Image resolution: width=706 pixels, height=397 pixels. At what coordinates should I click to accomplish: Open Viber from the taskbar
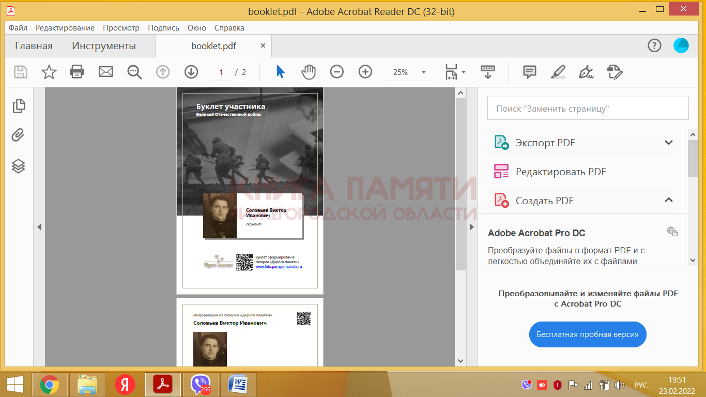(201, 385)
